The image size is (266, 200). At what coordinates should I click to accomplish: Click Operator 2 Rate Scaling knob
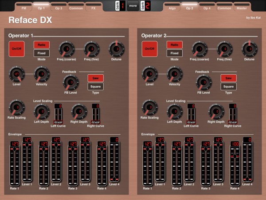click(150, 107)
